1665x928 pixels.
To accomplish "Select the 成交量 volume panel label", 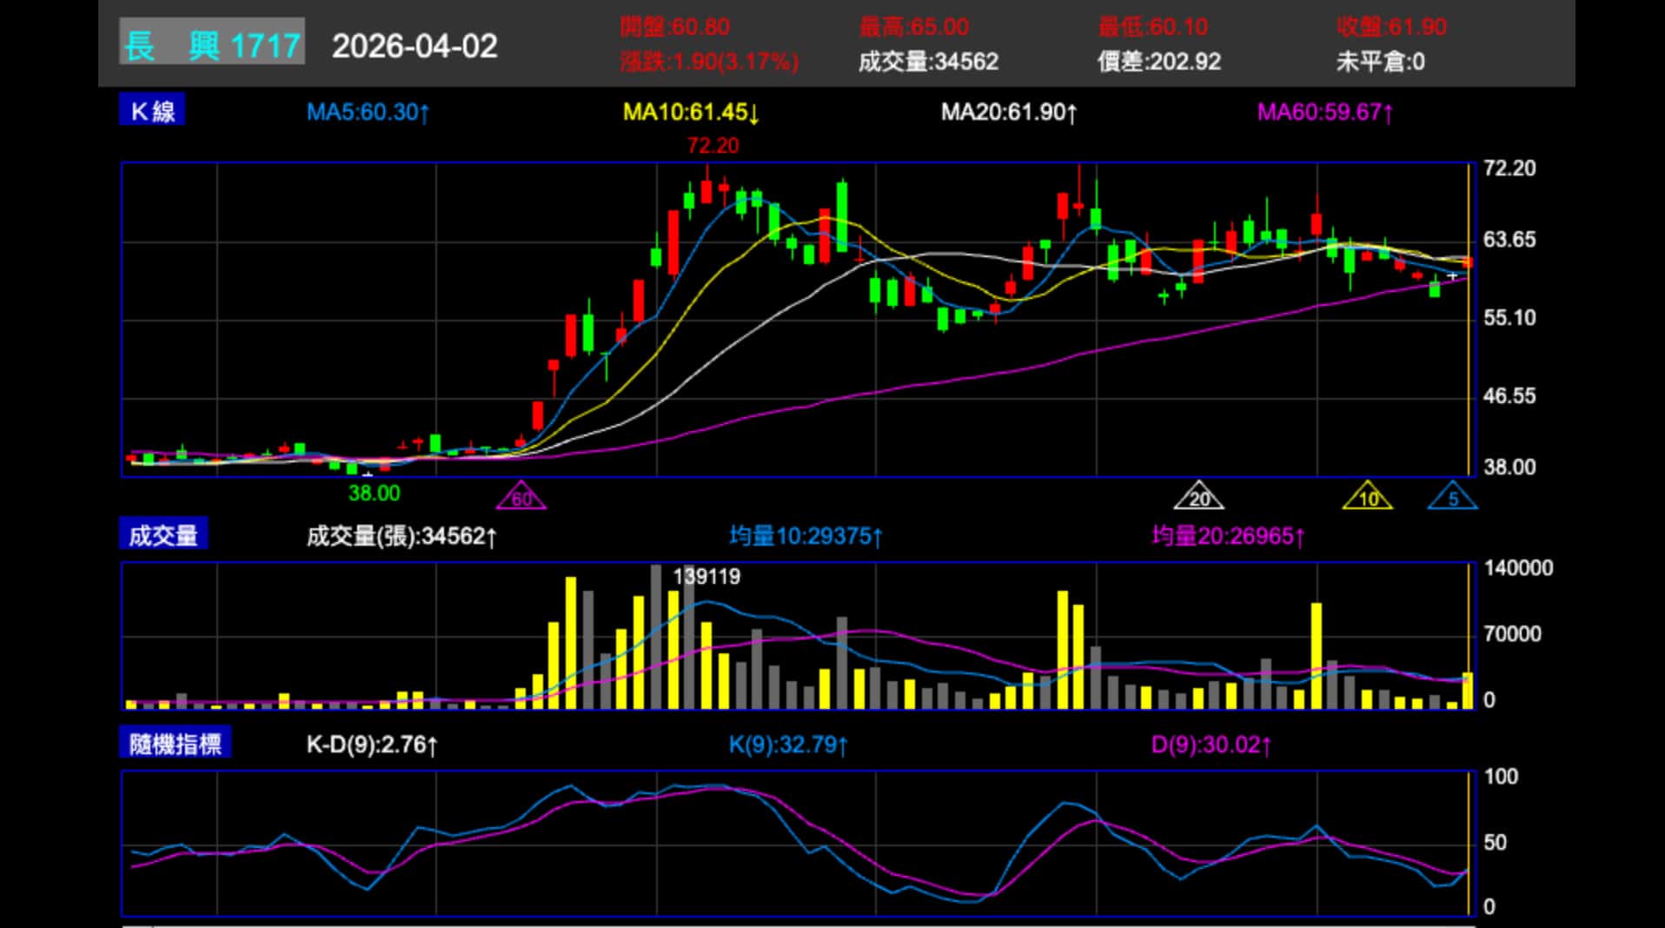I will coord(163,535).
